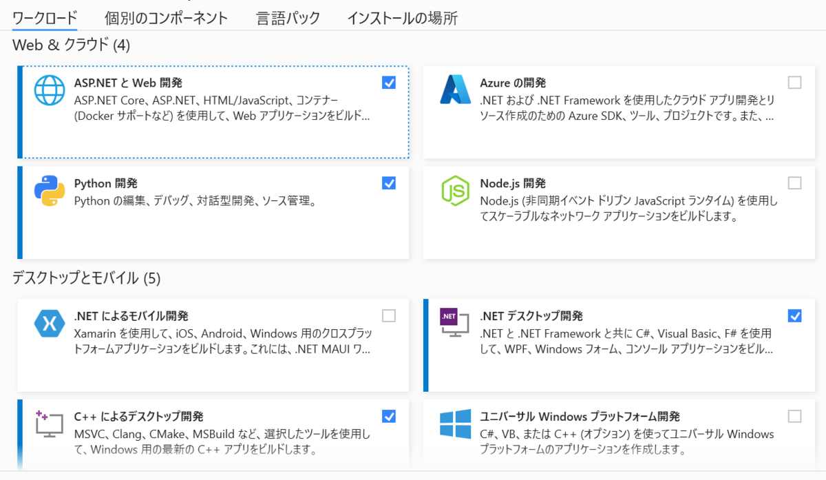Uncheck the Python 開発 checkbox
The height and width of the screenshot is (480, 826).
click(x=389, y=183)
